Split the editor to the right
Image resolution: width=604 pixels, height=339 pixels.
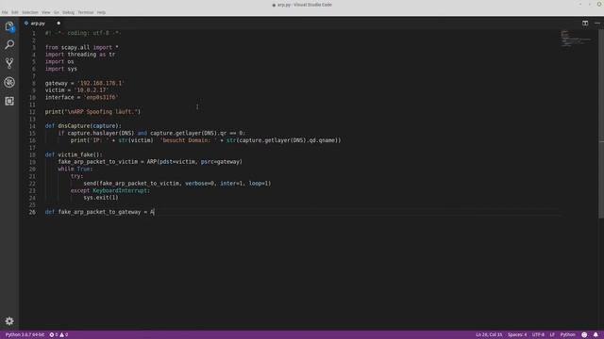coord(585,23)
